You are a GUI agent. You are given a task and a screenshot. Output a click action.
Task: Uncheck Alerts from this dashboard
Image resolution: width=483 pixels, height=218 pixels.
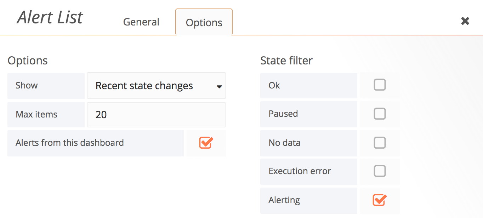tap(206, 143)
